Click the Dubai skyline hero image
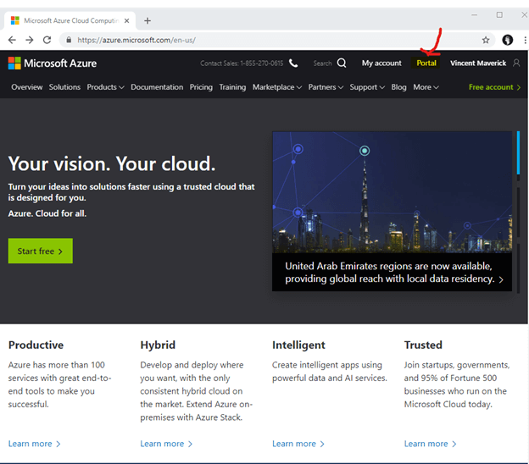Screen dimensions: 529x464 pos(392,192)
